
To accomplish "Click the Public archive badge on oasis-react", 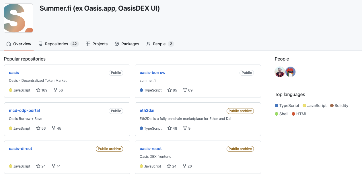I will click(x=240, y=149).
